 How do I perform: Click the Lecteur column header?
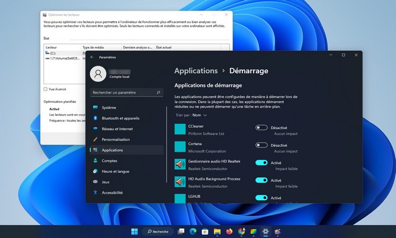(x=62, y=47)
